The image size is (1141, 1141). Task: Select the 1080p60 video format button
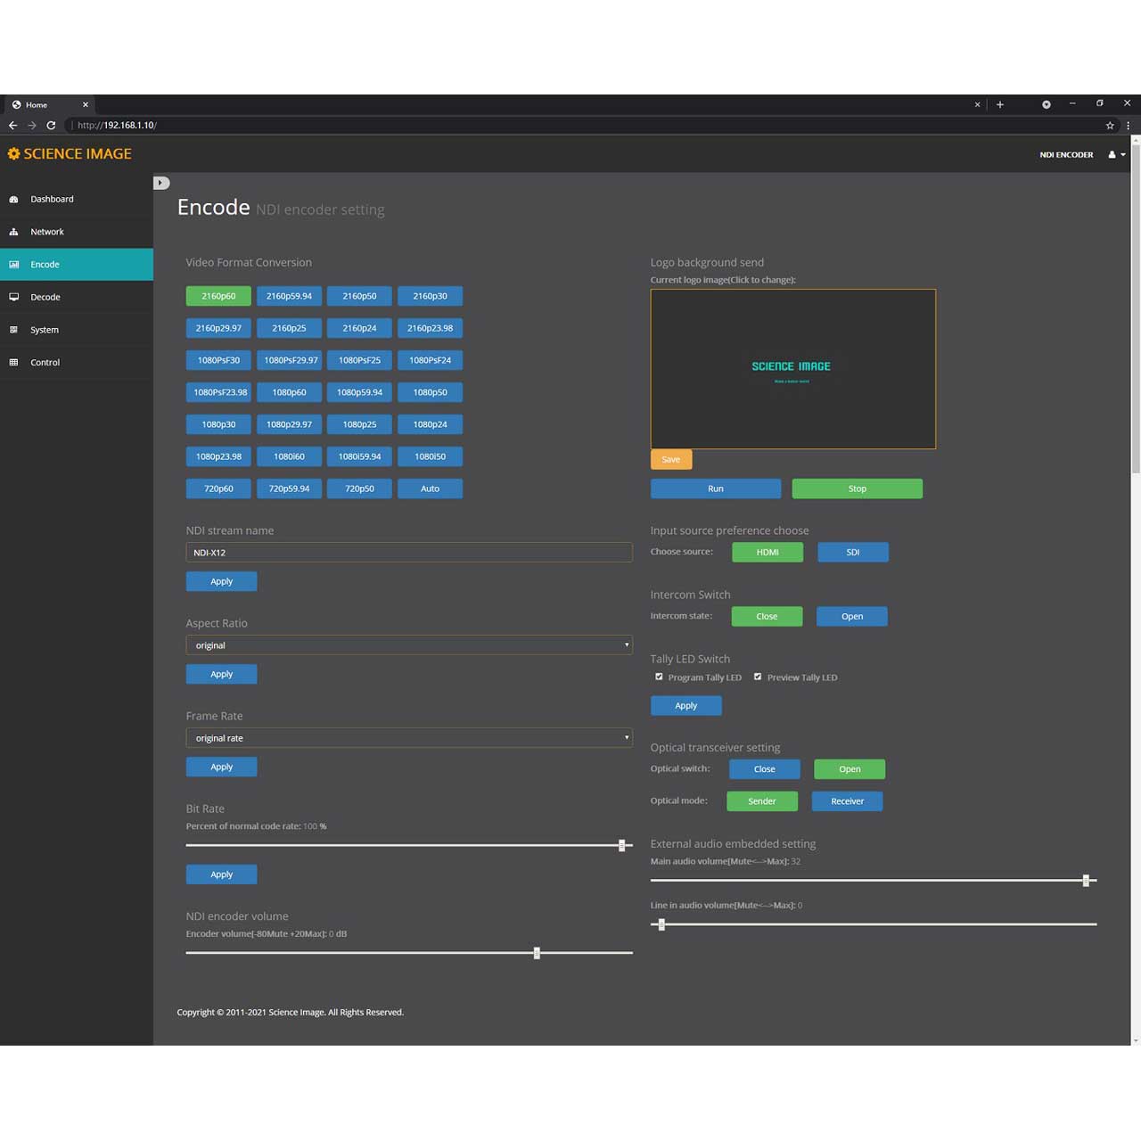pyautogui.click(x=289, y=392)
